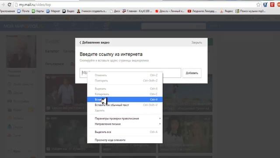Expand Направление письма submenu
The height and width of the screenshot is (158, 280).
[125, 124]
